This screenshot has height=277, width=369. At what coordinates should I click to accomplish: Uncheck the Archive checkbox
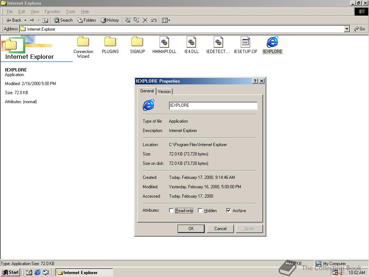point(228,211)
